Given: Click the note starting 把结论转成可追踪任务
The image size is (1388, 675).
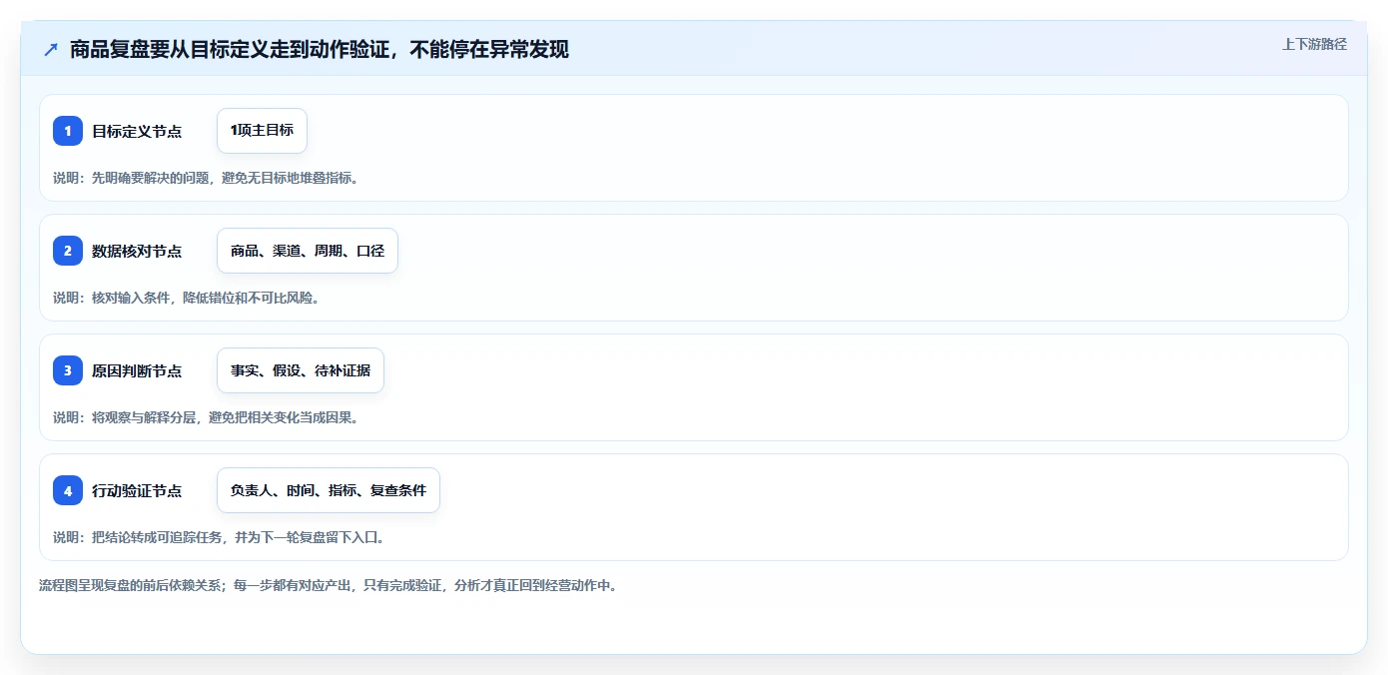Looking at the screenshot, I should [219, 537].
